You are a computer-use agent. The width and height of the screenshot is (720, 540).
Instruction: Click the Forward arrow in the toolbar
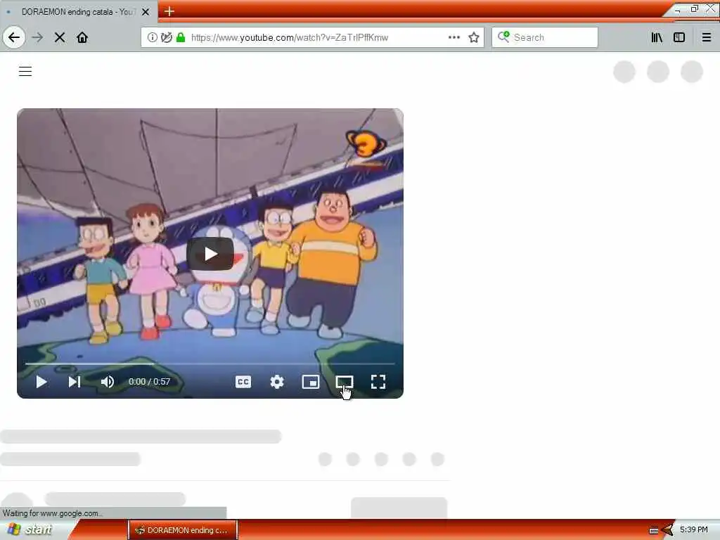(38, 37)
